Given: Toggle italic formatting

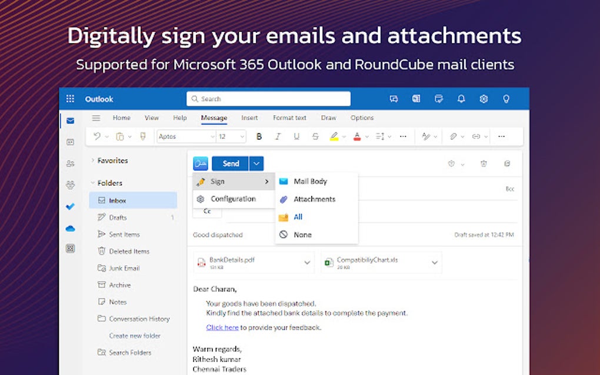Looking at the screenshot, I should pos(278,136).
